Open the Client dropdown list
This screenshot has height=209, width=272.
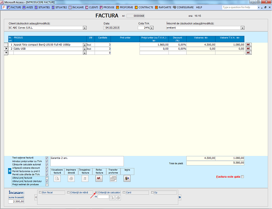tap(85, 28)
